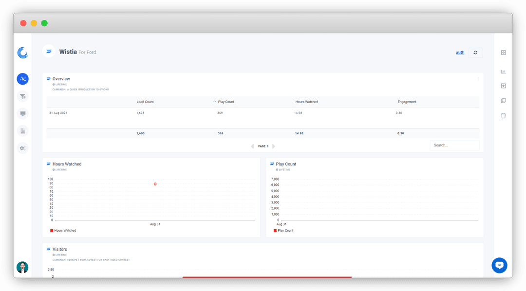
Task: Open the filter funnel sidebar icon
Action: click(23, 96)
